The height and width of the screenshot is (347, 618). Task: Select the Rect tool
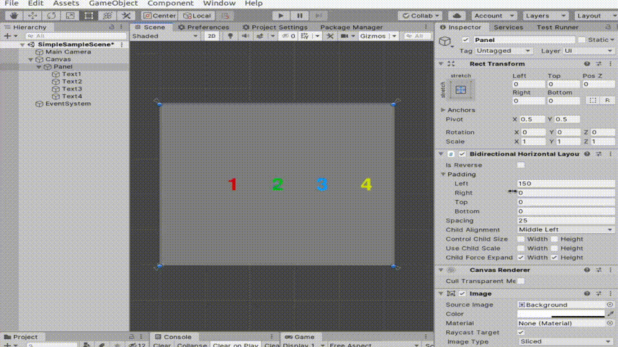pos(89,15)
